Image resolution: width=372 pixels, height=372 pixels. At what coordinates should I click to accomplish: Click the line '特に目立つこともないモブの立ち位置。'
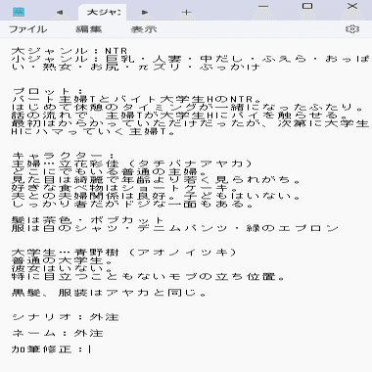click(x=149, y=277)
